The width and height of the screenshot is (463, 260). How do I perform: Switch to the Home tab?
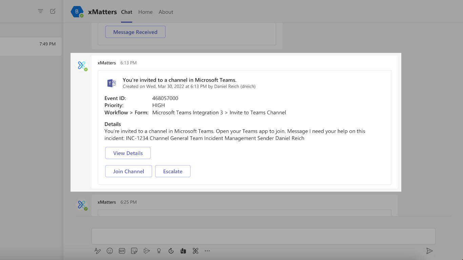click(x=145, y=12)
